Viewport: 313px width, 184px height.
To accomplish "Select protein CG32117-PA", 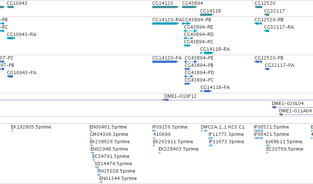I will [x=280, y=65].
